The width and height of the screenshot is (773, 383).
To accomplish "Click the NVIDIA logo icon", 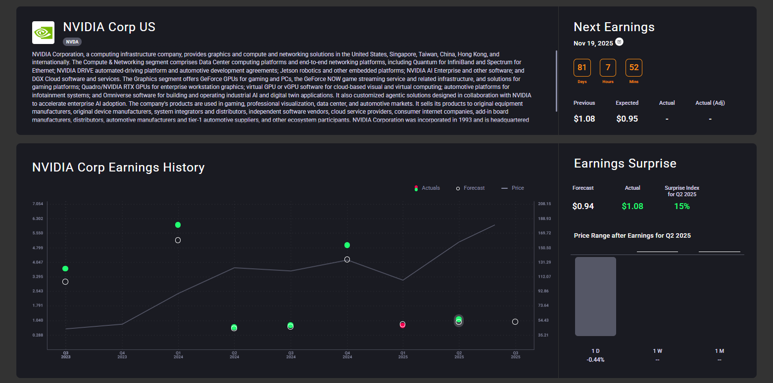I will coord(43,33).
